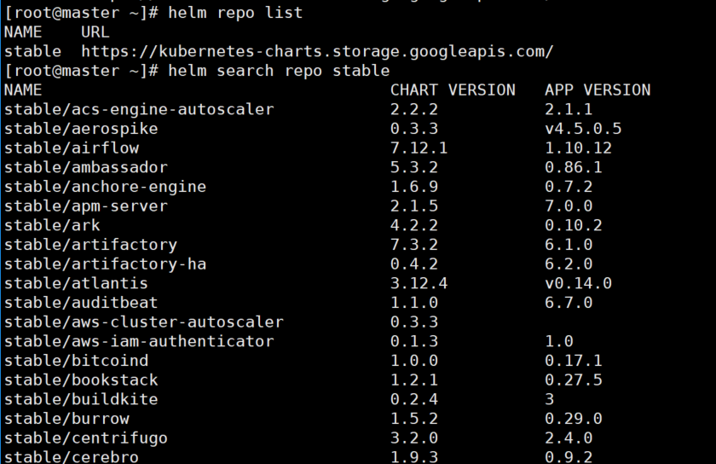Select stable/anchore-engine chart name
Viewport: 716px width, 464px height.
[105, 187]
